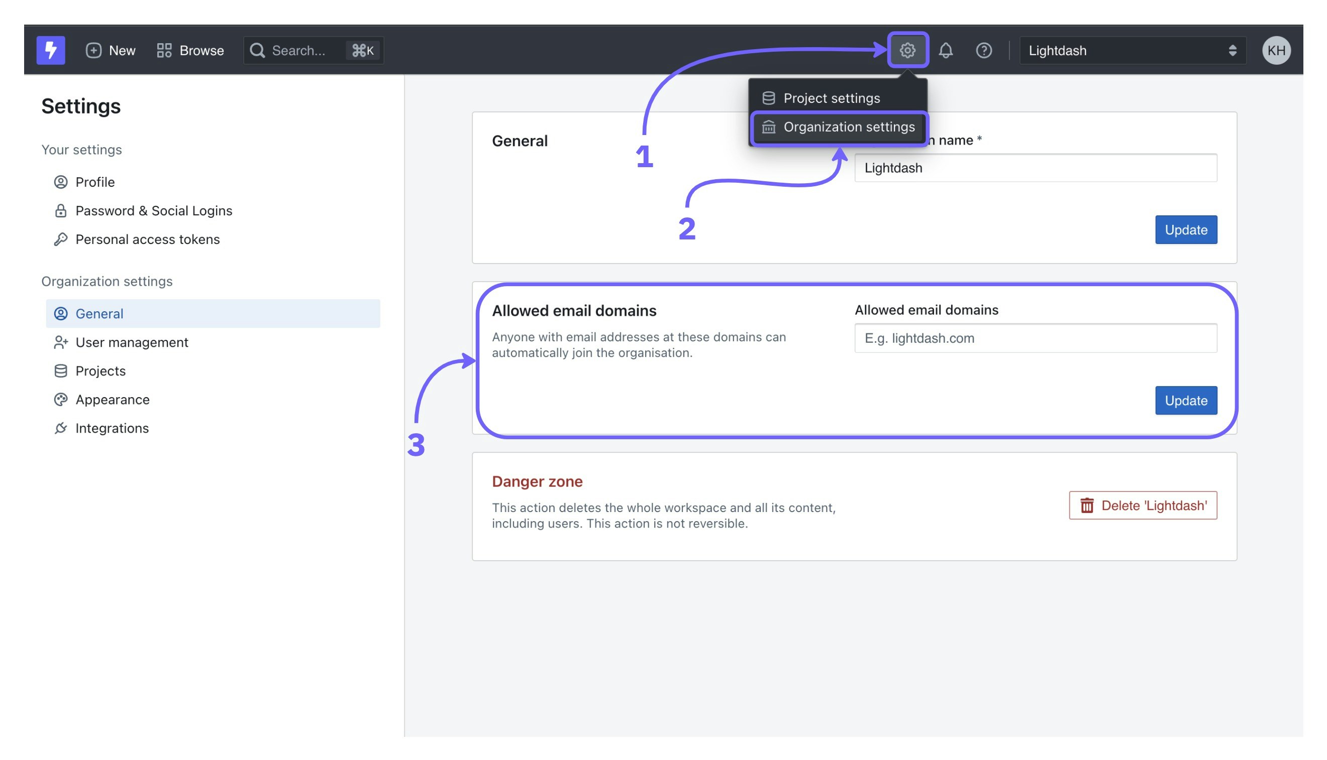Open notifications bell icon
Viewport: 1327px width, 760px height.
(946, 50)
